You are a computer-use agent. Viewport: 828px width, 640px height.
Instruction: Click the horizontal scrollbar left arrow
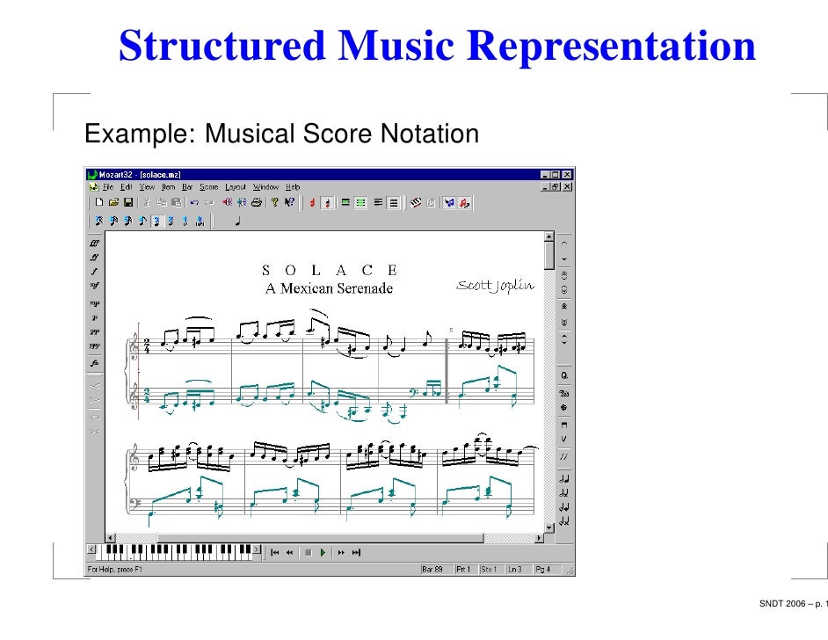pos(111,538)
